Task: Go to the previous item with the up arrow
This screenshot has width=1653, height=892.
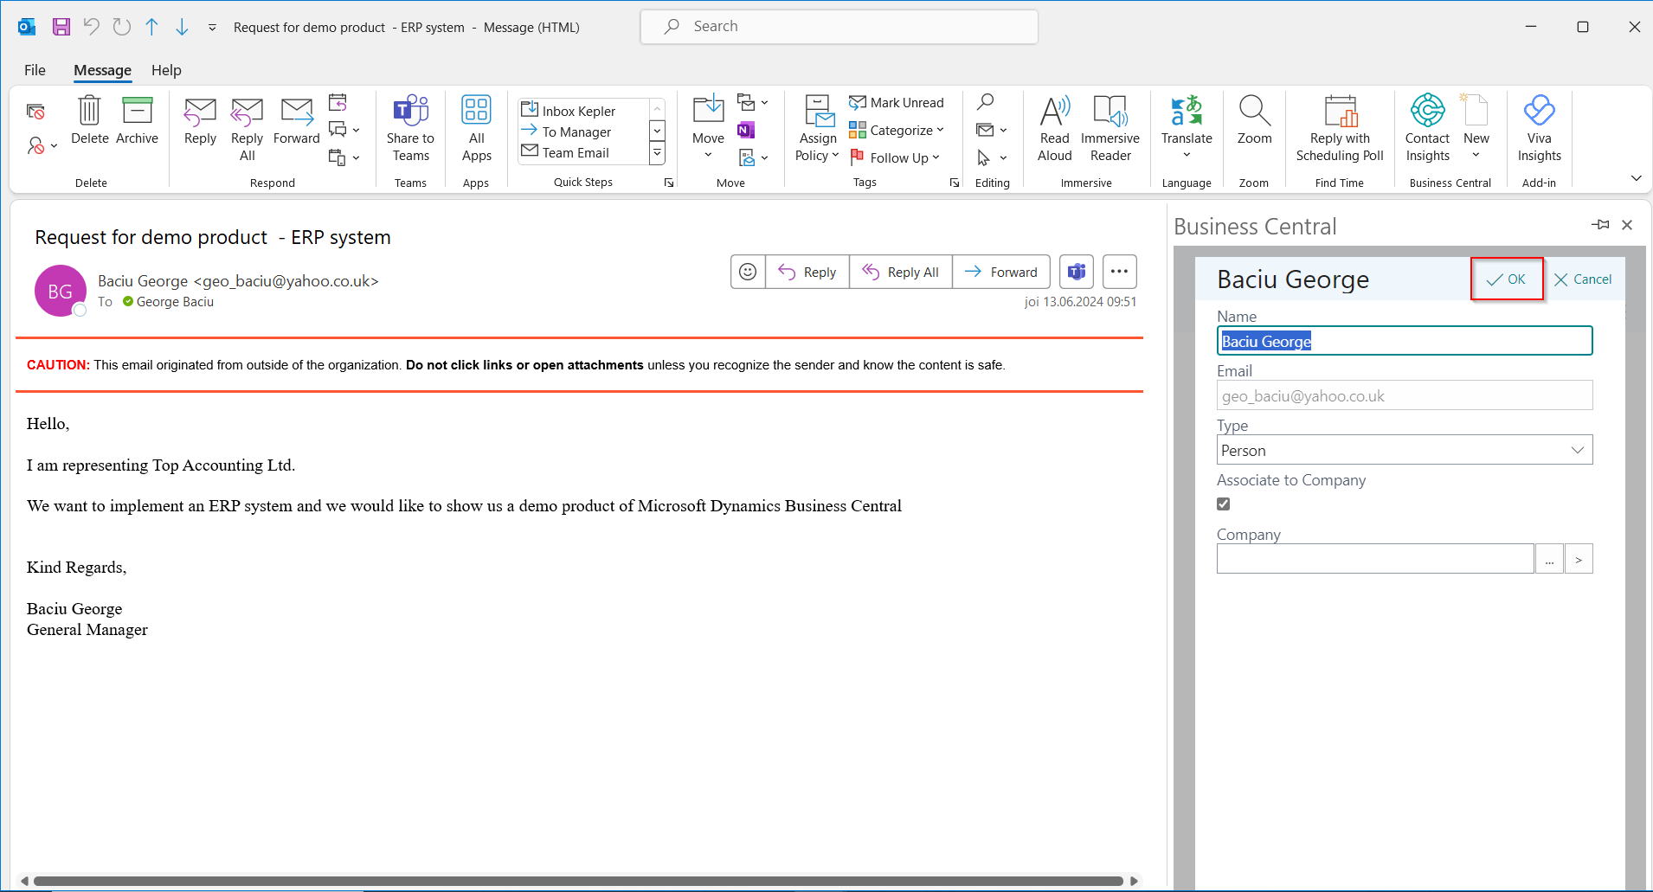Action: click(151, 27)
